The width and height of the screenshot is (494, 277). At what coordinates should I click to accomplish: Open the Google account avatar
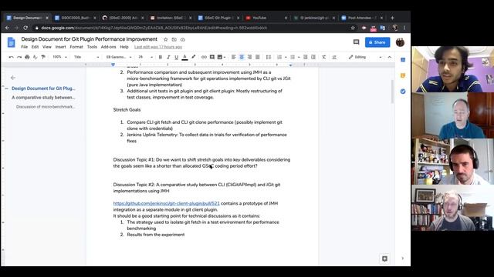click(x=400, y=42)
